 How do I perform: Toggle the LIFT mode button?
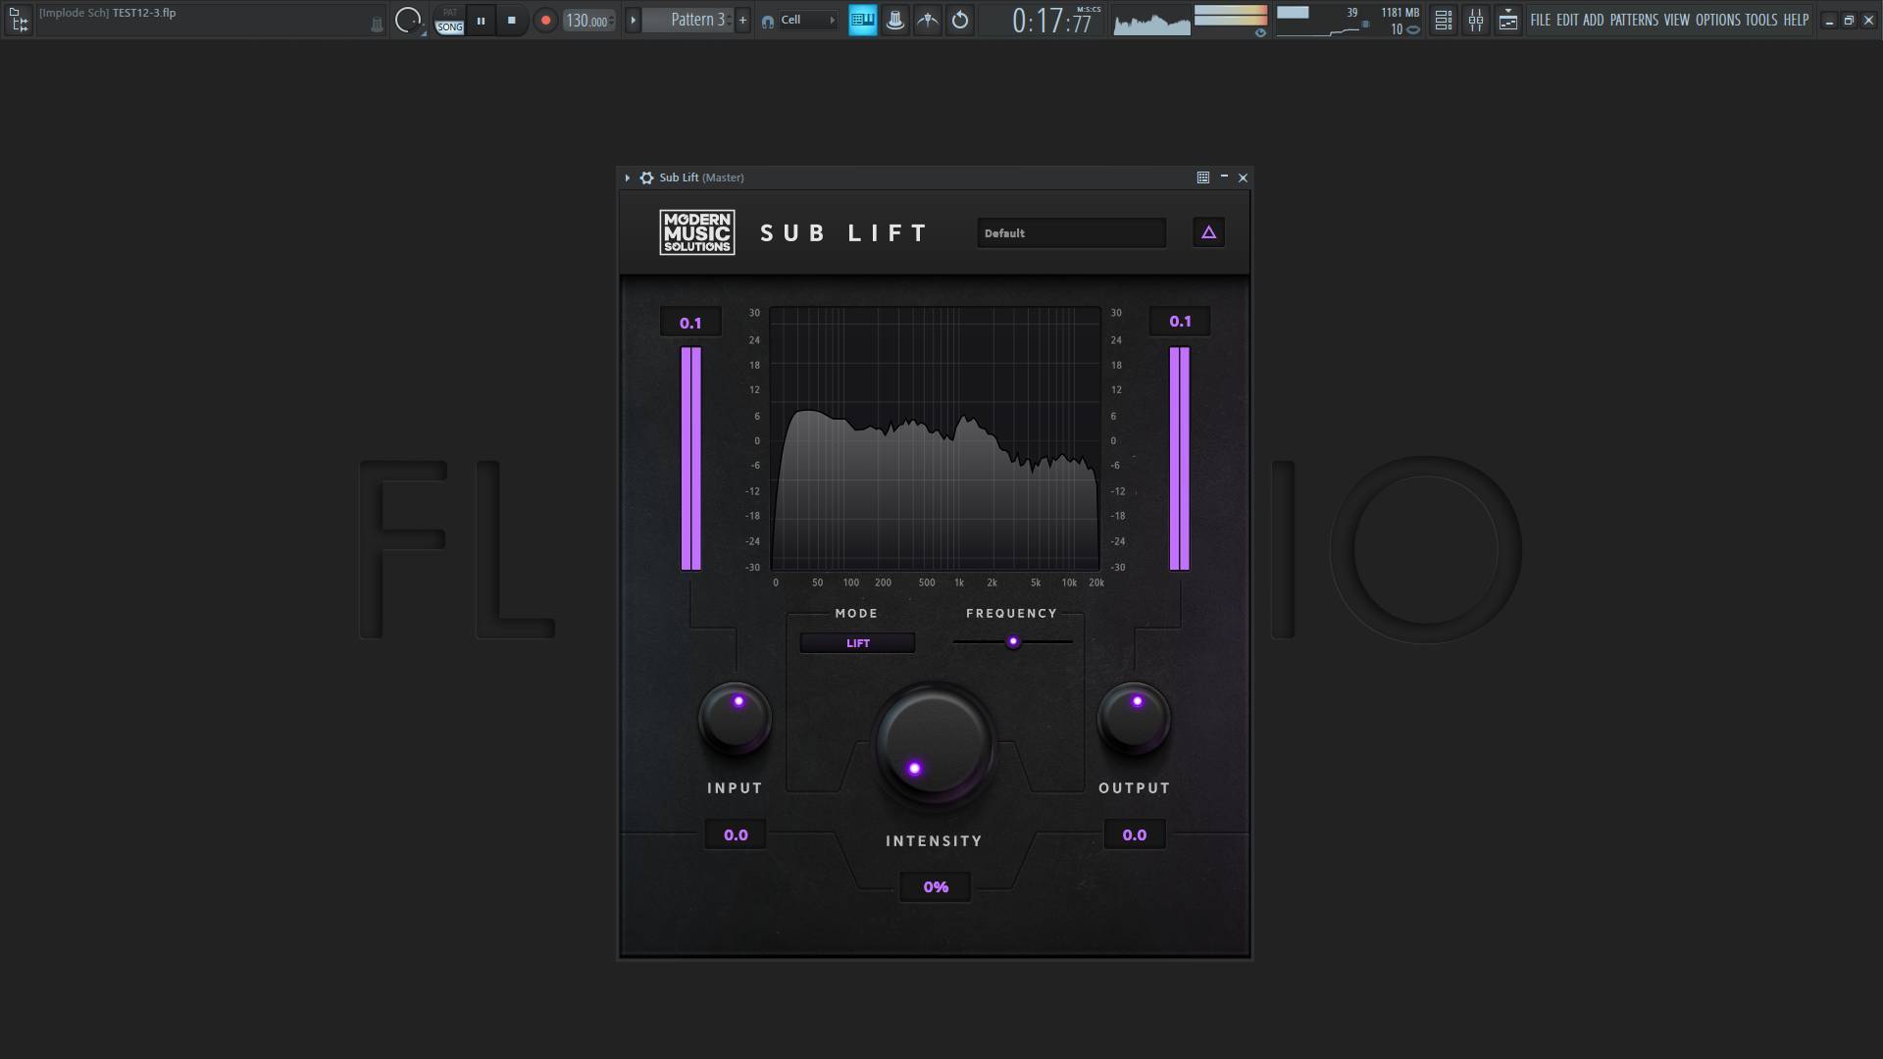(x=858, y=643)
